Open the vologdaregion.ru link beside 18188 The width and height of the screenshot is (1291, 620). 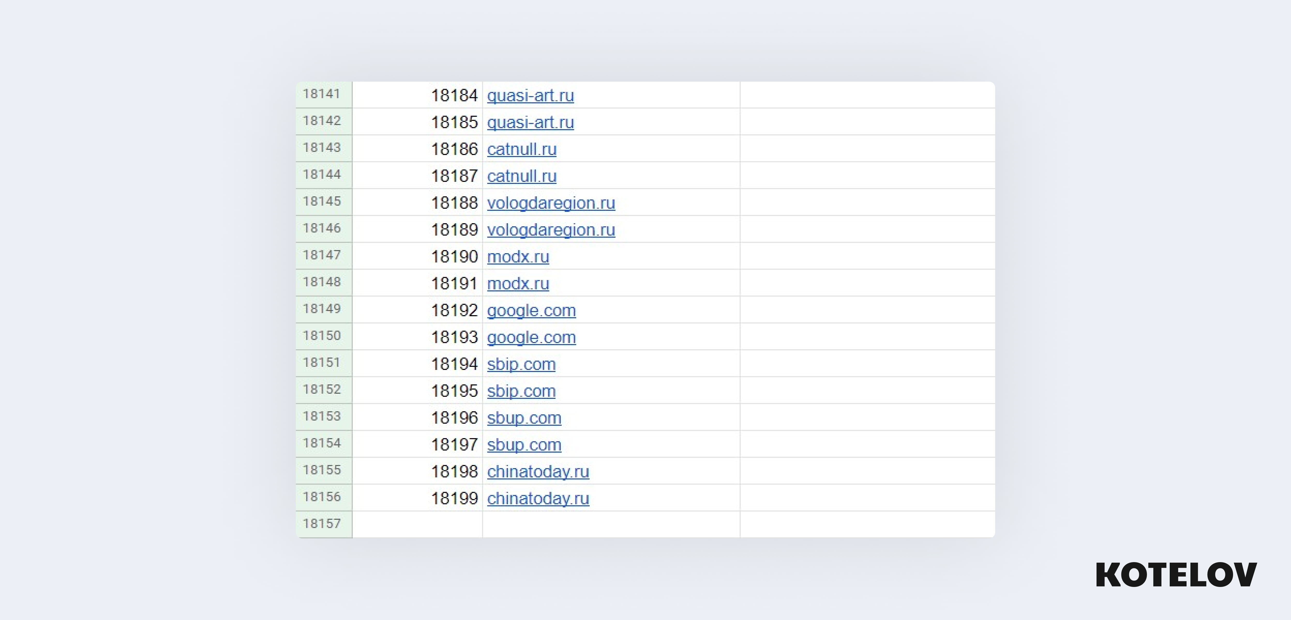click(551, 203)
